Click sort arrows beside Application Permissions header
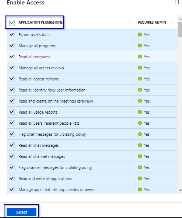This screenshot has width=182, height=218. coord(130,22)
